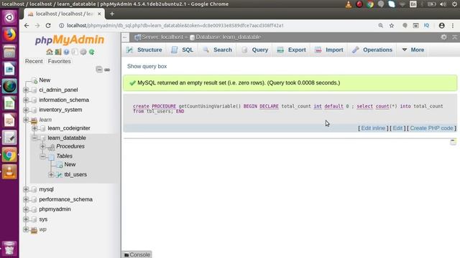Screen dimensions: 460x258
Task: Click the page settings gear at top right
Action: click(x=444, y=37)
